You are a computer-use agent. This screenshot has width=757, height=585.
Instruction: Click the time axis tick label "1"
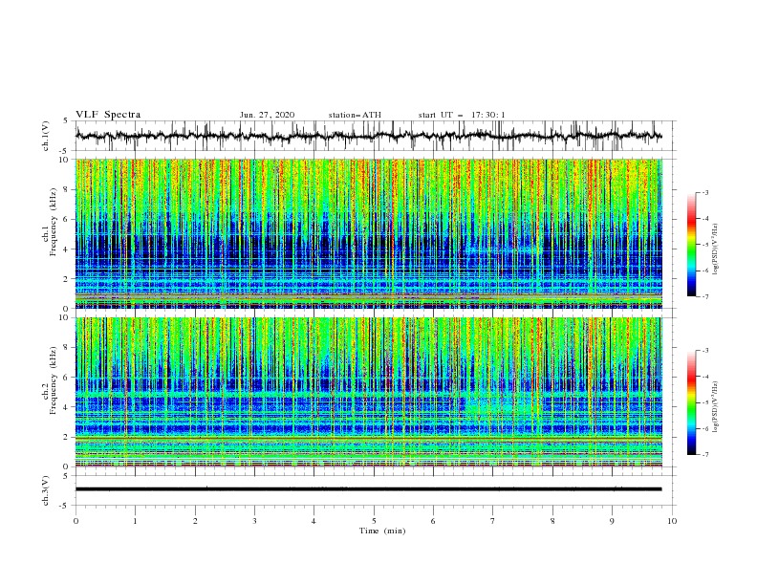point(135,521)
